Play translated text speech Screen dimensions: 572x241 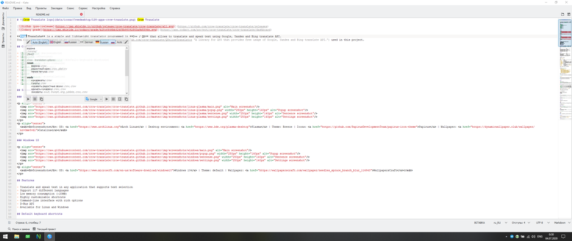pos(107,99)
